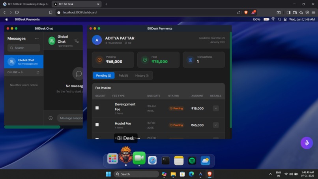Viewport: 318px width, 179px height.
Task: Click the battery icon in mac menu bar
Action: tap(266, 19)
